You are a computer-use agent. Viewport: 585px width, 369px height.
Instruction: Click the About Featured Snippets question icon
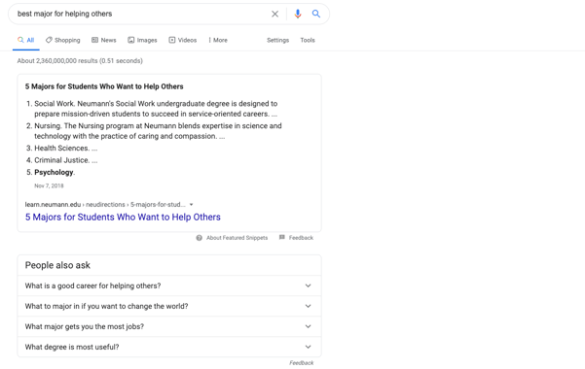pos(200,238)
